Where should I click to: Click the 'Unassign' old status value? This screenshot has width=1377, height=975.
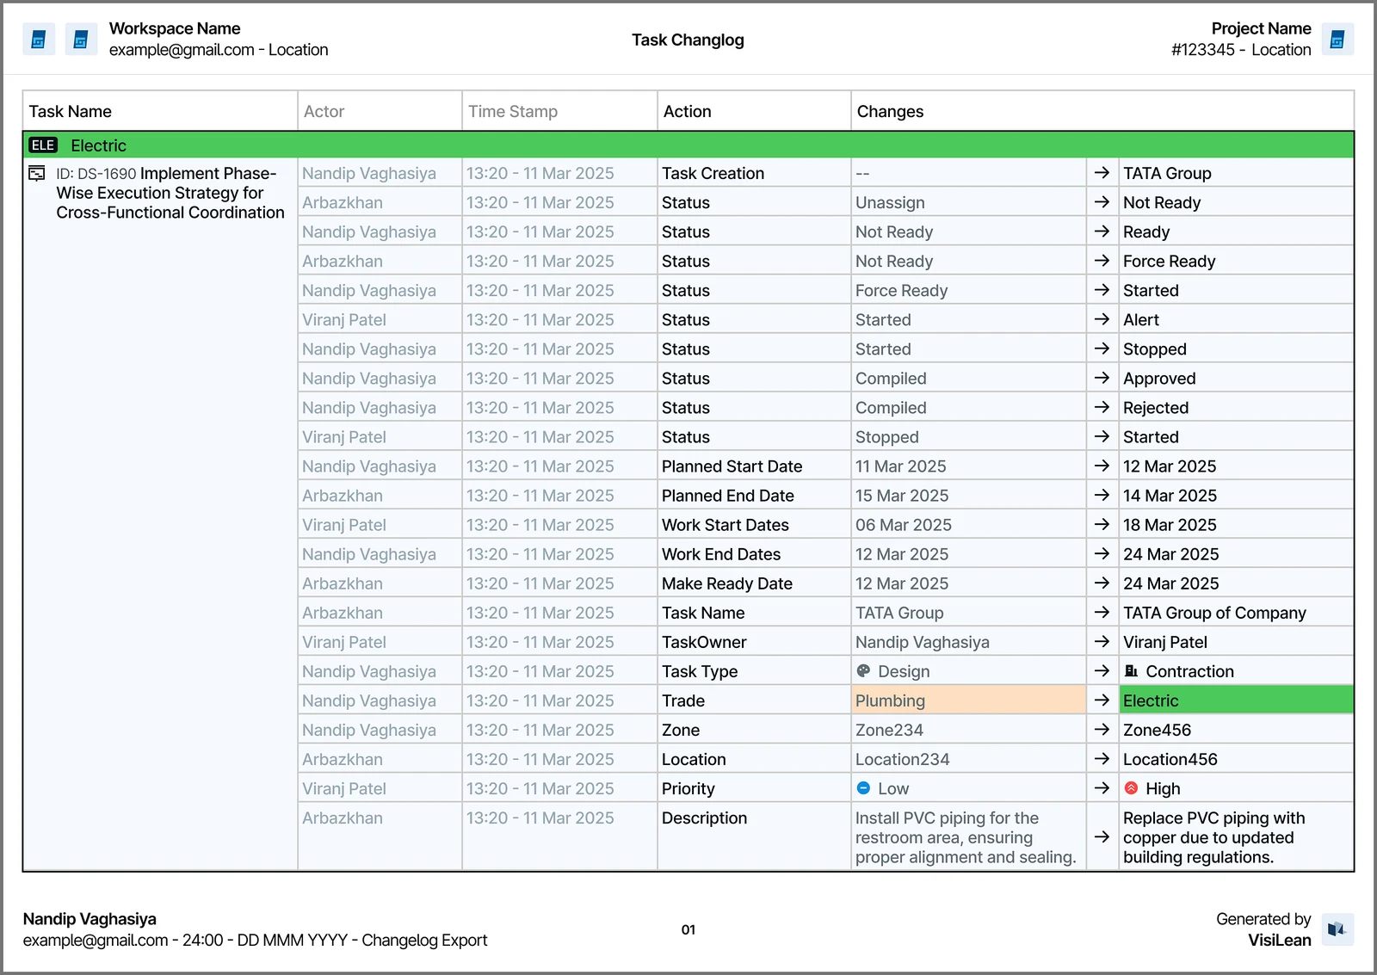890,202
